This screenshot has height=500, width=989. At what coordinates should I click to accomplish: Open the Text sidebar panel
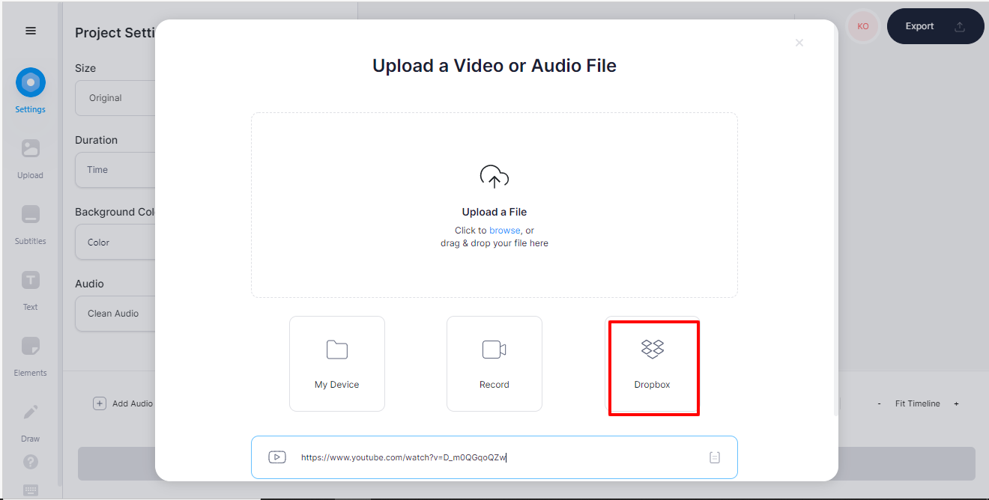coord(31,290)
